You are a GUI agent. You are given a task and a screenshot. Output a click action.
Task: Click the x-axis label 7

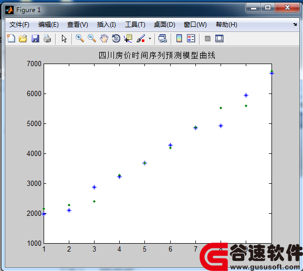pos(195,249)
